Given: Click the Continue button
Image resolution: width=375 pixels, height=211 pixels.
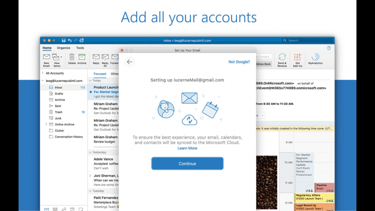Looking at the screenshot, I should 187,164.
